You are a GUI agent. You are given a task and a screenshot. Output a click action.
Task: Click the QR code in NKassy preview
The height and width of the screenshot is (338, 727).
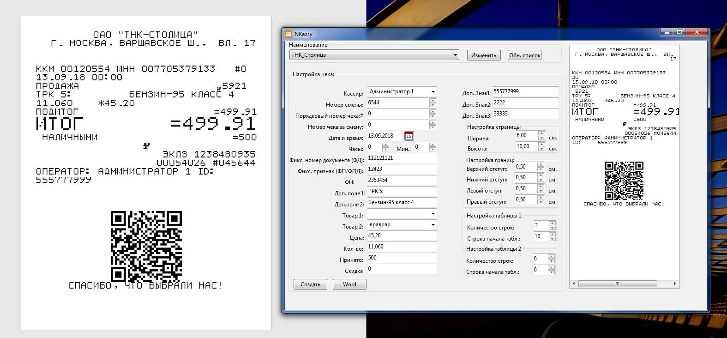pos(624,180)
